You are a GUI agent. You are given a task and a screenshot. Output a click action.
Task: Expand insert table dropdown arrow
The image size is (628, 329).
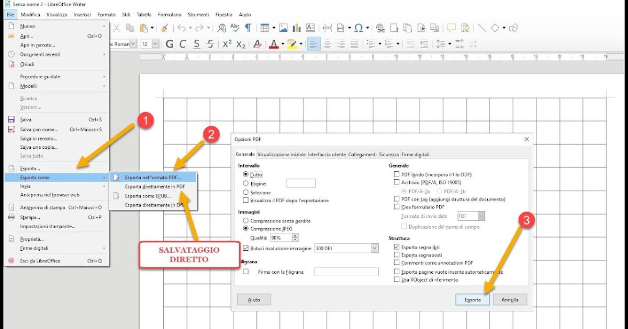[273, 28]
